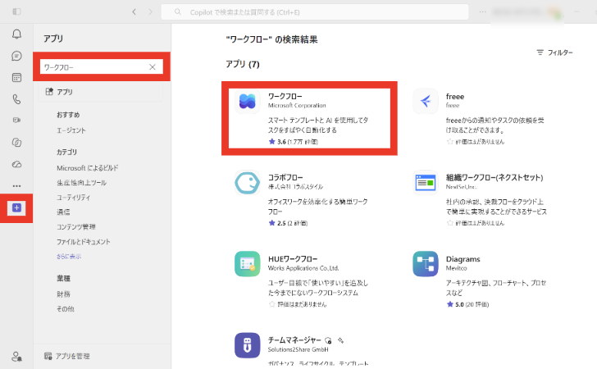Go back with the left arrow
597x369 pixels.
tap(134, 12)
